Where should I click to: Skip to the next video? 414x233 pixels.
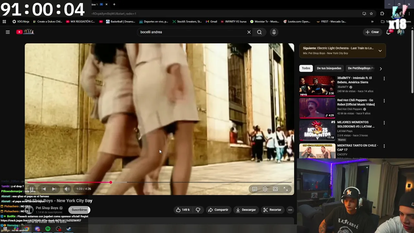click(x=54, y=189)
